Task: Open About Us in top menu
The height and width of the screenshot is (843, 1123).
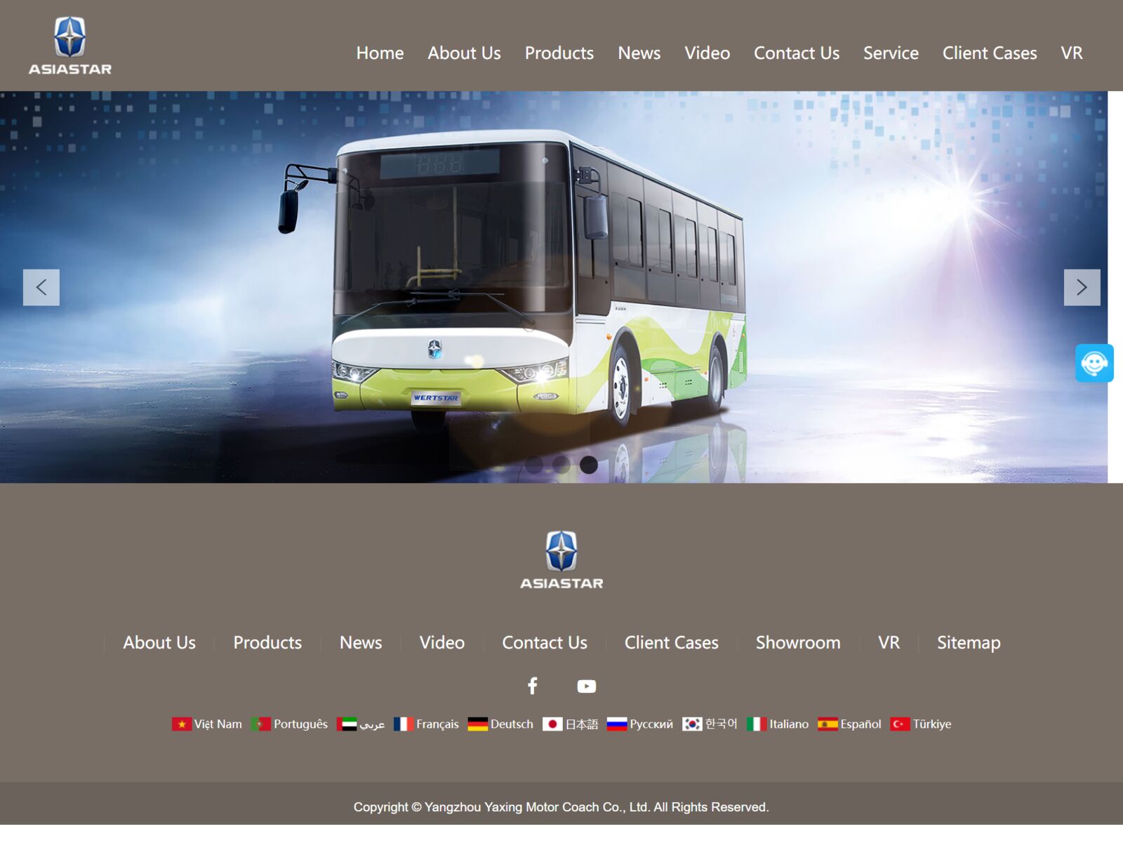Action: click(x=464, y=53)
